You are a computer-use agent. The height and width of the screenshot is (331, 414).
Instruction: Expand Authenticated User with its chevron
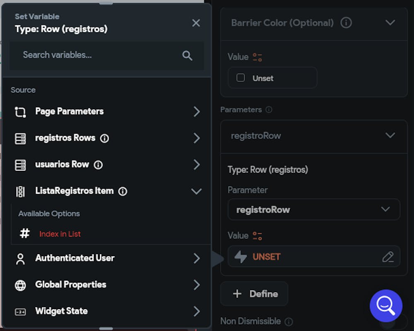coord(196,259)
